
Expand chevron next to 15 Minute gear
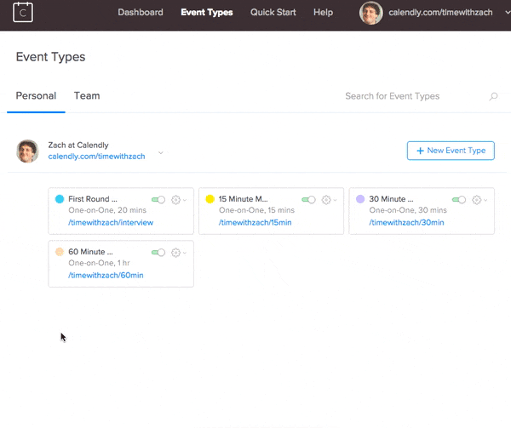point(335,200)
